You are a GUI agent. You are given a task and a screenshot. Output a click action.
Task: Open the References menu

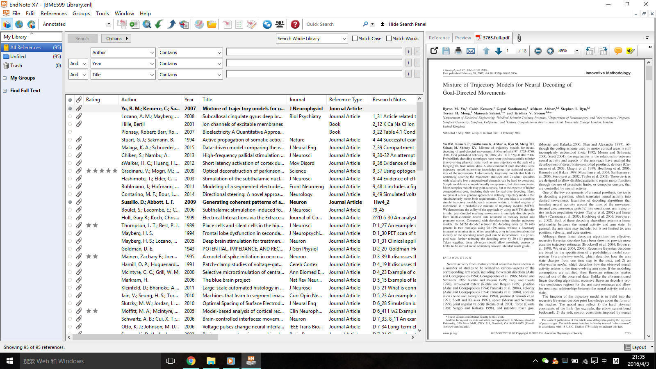tap(54, 13)
